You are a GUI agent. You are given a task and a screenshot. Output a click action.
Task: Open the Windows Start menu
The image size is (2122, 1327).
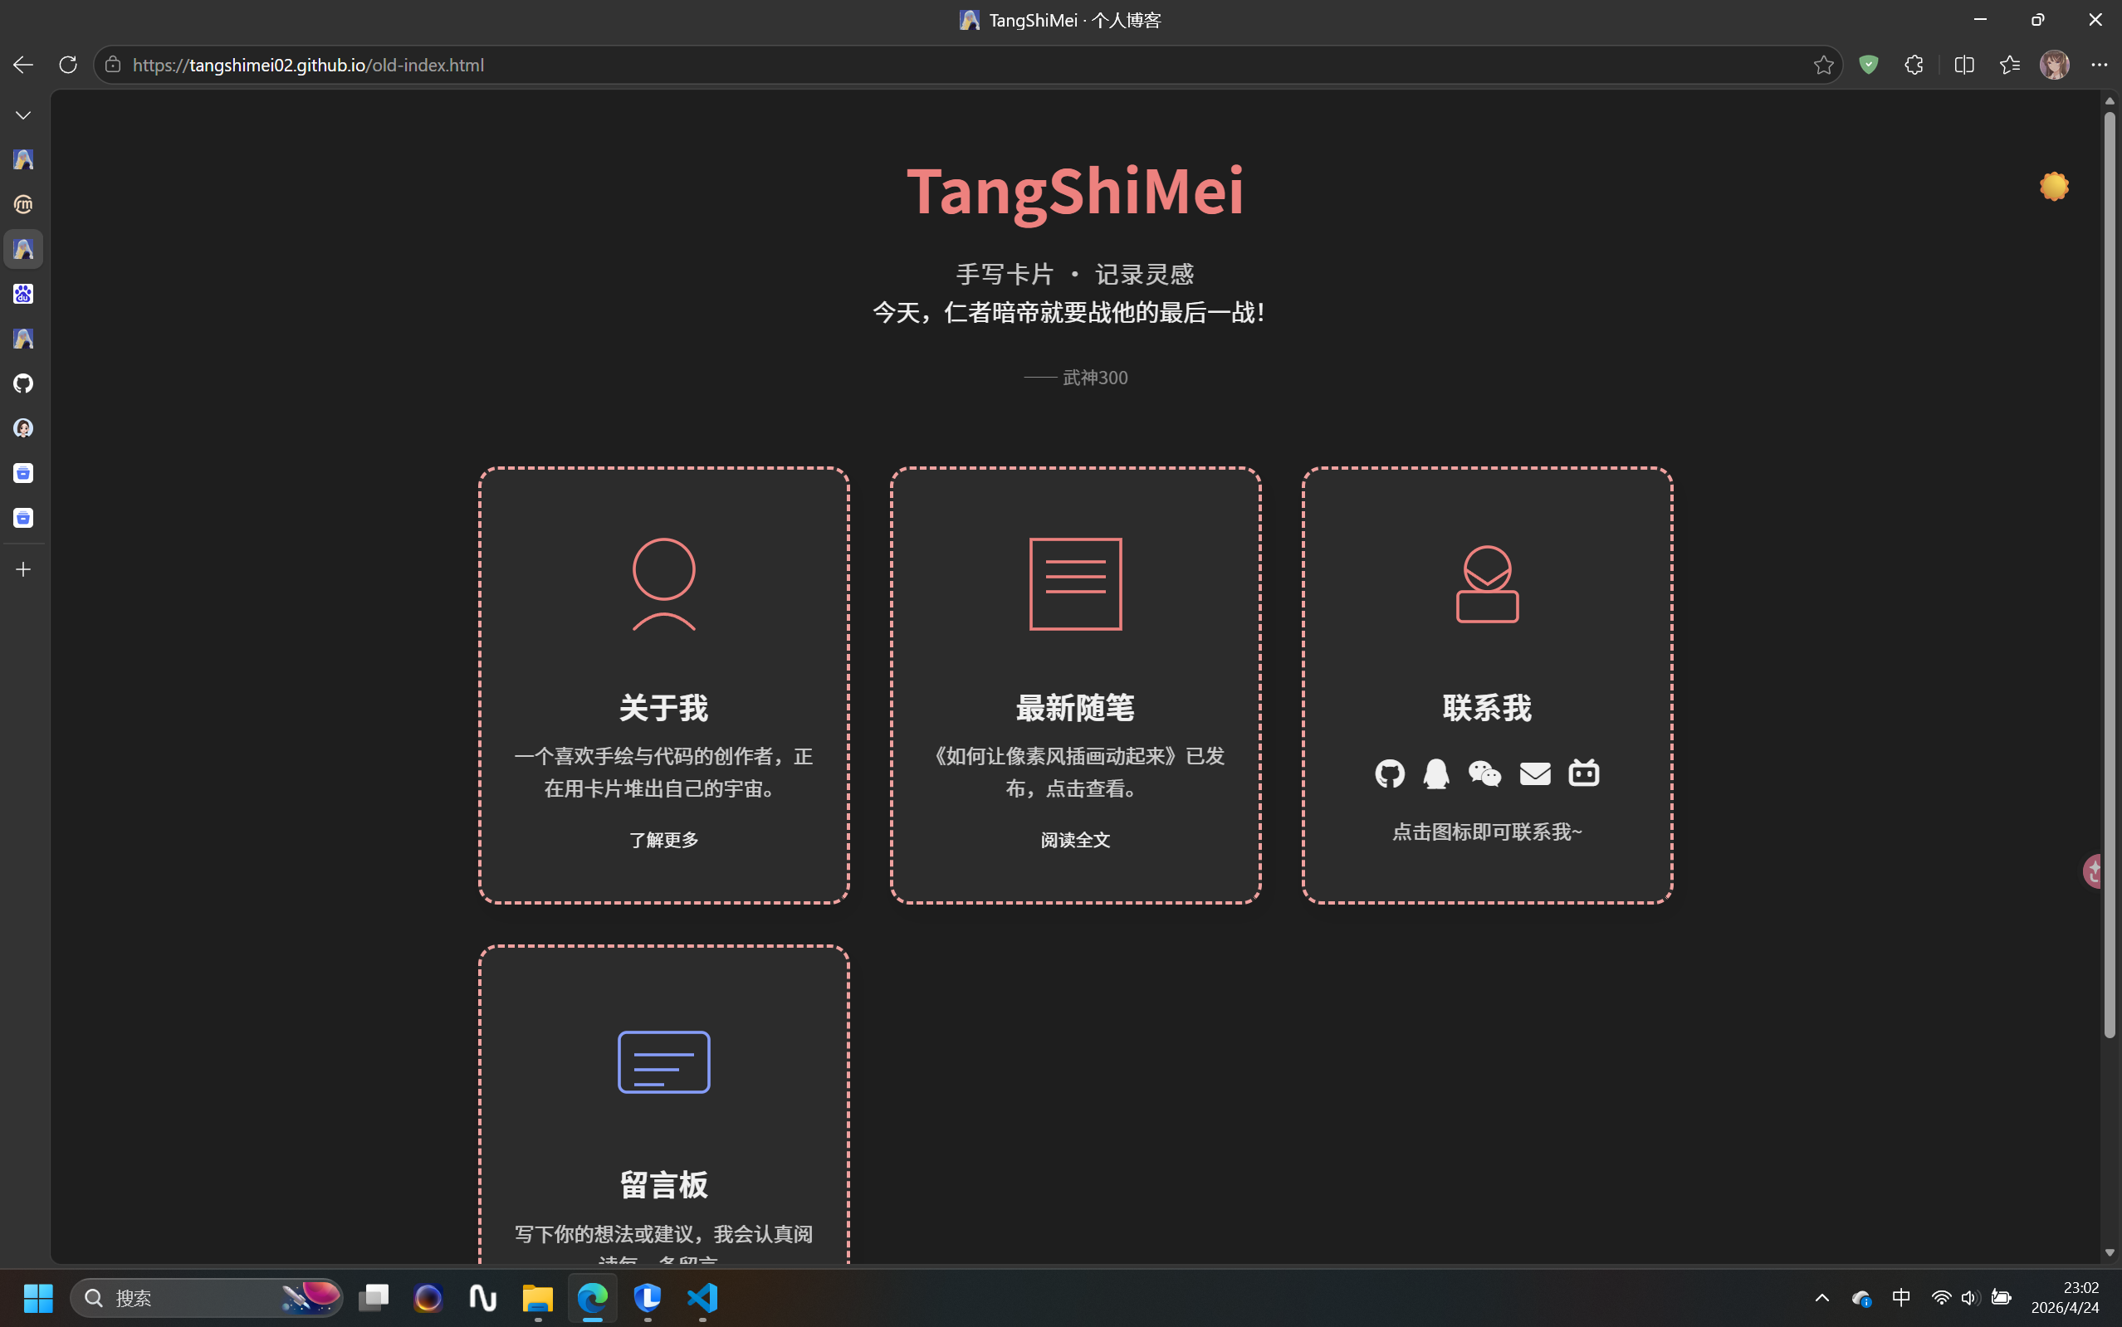37,1297
